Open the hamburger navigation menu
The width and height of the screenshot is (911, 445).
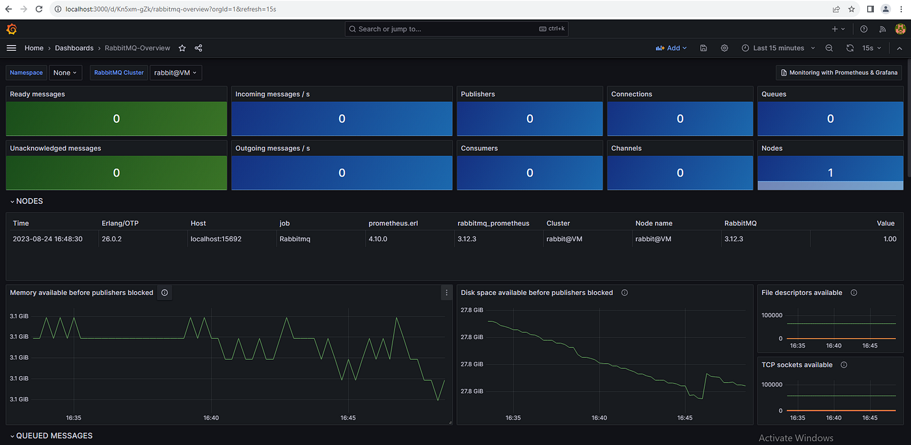point(11,48)
